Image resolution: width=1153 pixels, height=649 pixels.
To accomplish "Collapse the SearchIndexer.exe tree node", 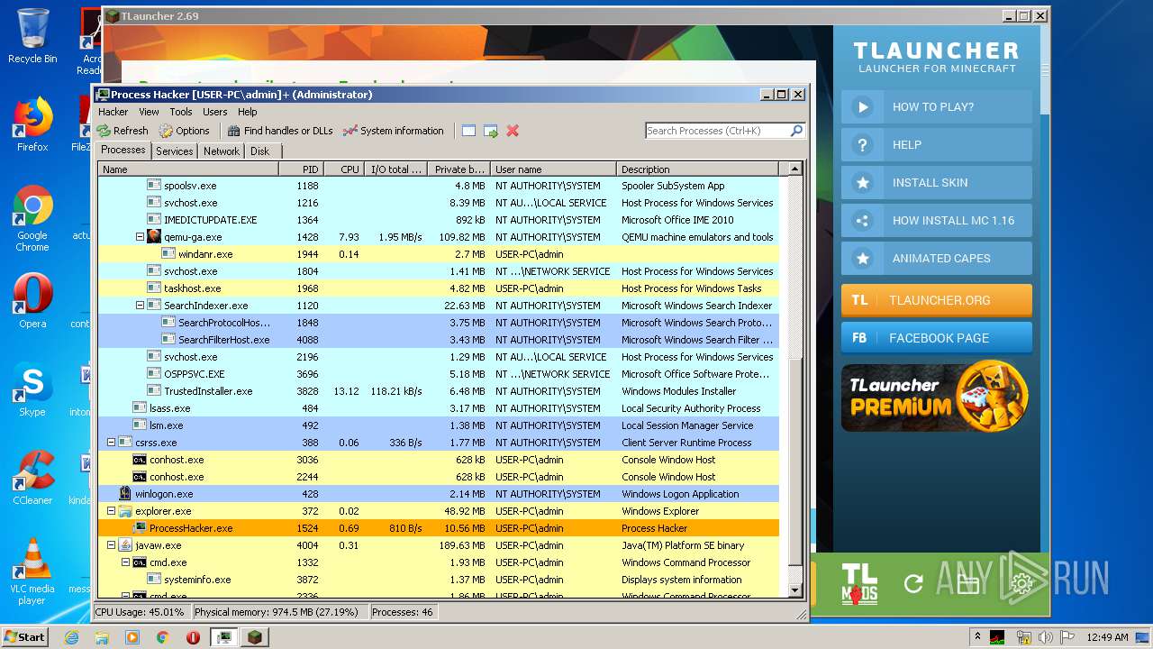I will pos(140,306).
